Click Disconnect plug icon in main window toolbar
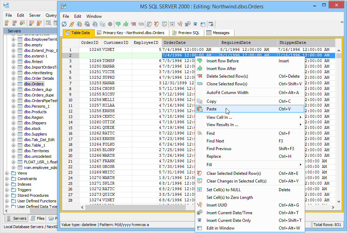 pos(39,23)
